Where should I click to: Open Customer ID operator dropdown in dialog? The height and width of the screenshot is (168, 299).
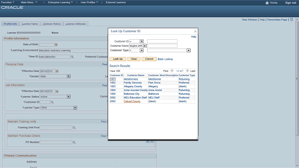(x=136, y=42)
